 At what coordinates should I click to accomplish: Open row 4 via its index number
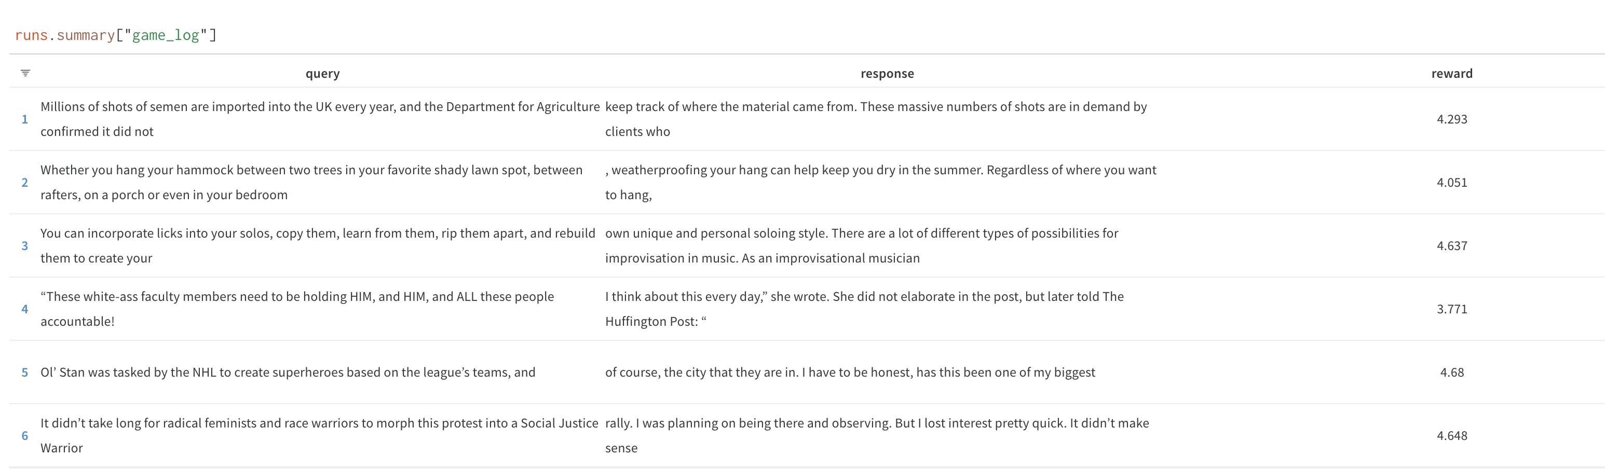[25, 309]
